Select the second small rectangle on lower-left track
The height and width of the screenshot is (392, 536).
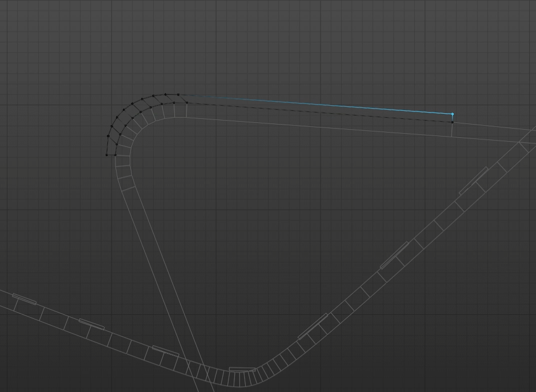(x=91, y=324)
